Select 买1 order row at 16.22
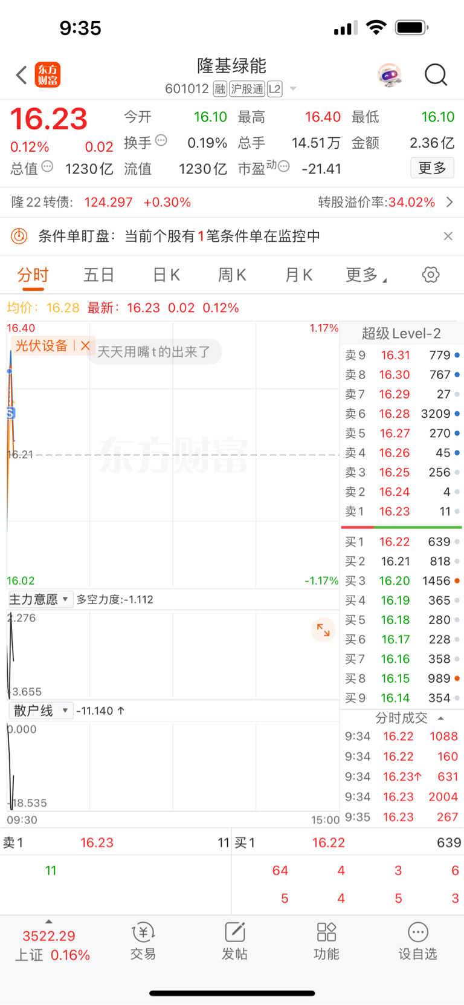464x1005 pixels. (401, 542)
